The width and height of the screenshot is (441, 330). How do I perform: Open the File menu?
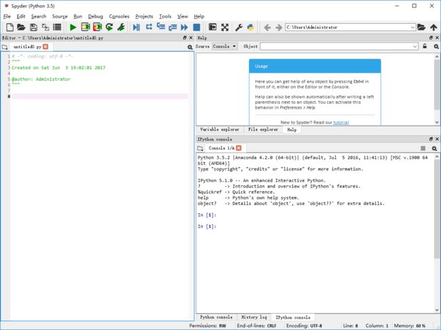pos(7,16)
